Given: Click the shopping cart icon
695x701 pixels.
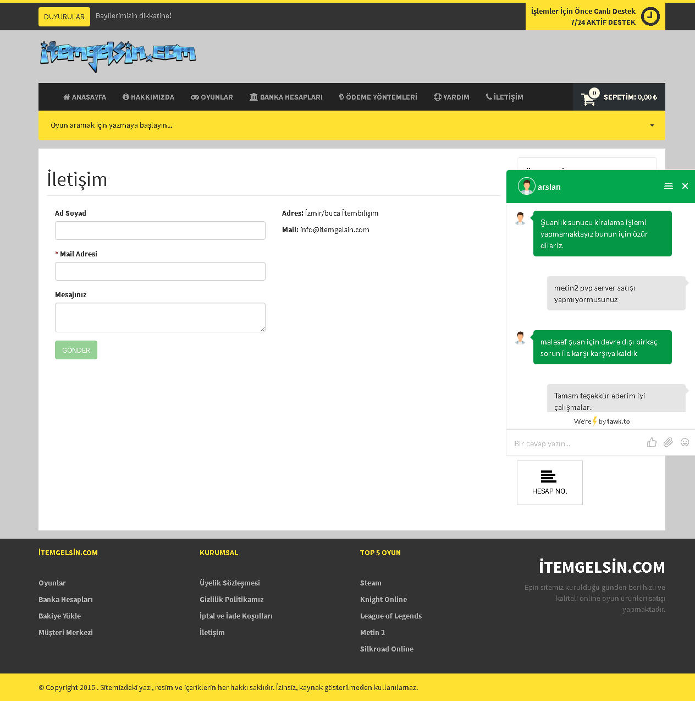Looking at the screenshot, I should [588, 98].
